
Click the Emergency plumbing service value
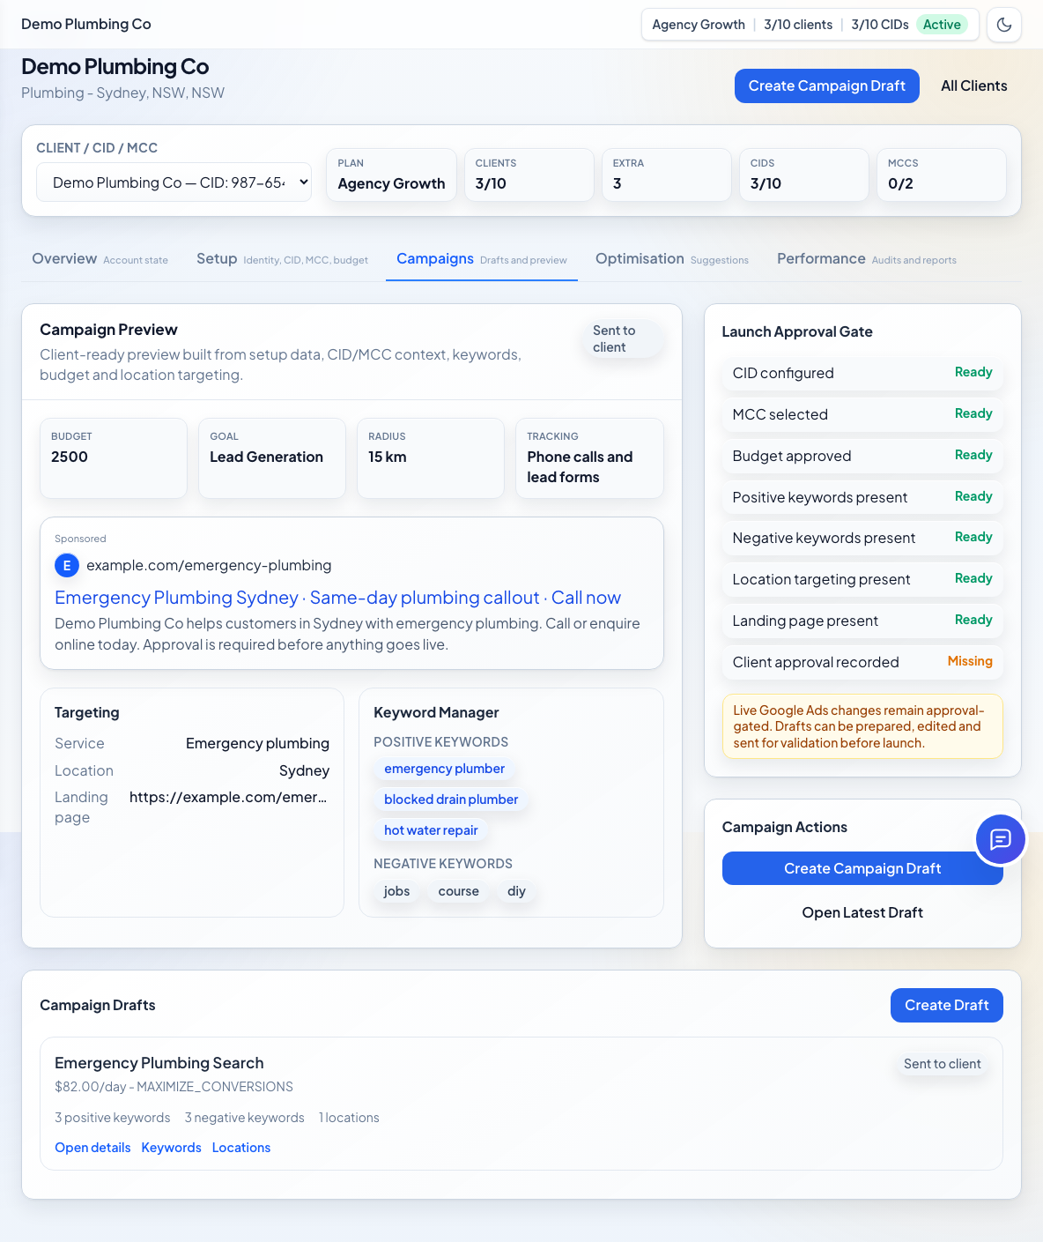257,743
